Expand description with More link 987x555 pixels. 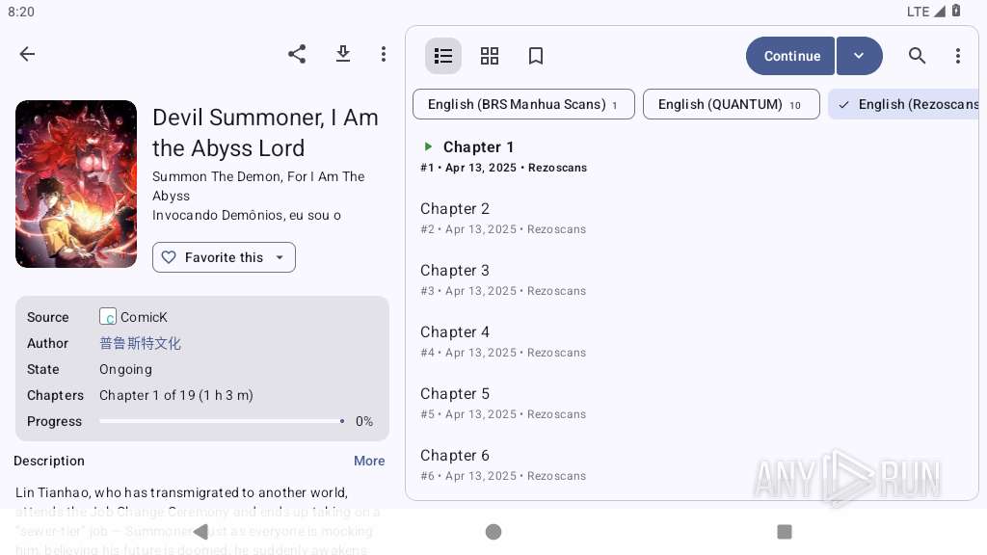click(369, 461)
